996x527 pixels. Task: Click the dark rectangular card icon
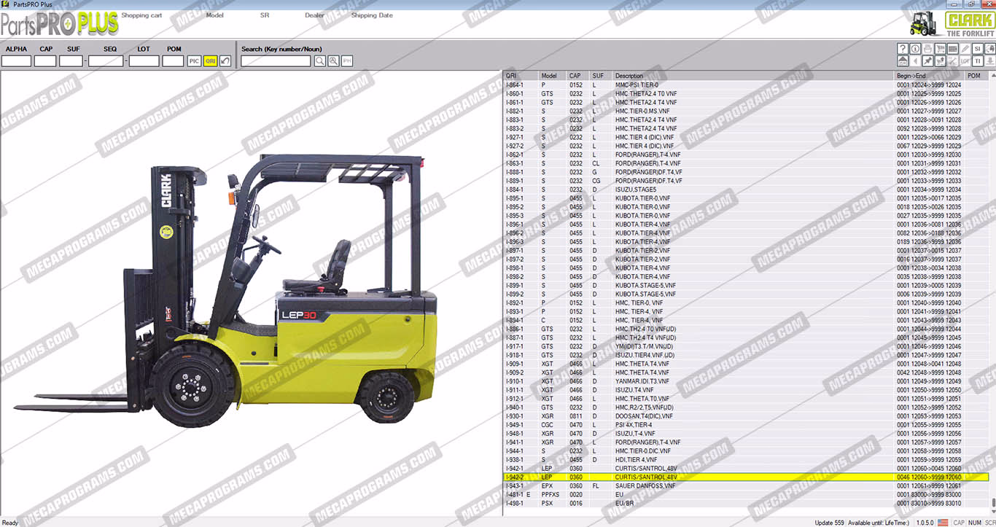click(953, 49)
